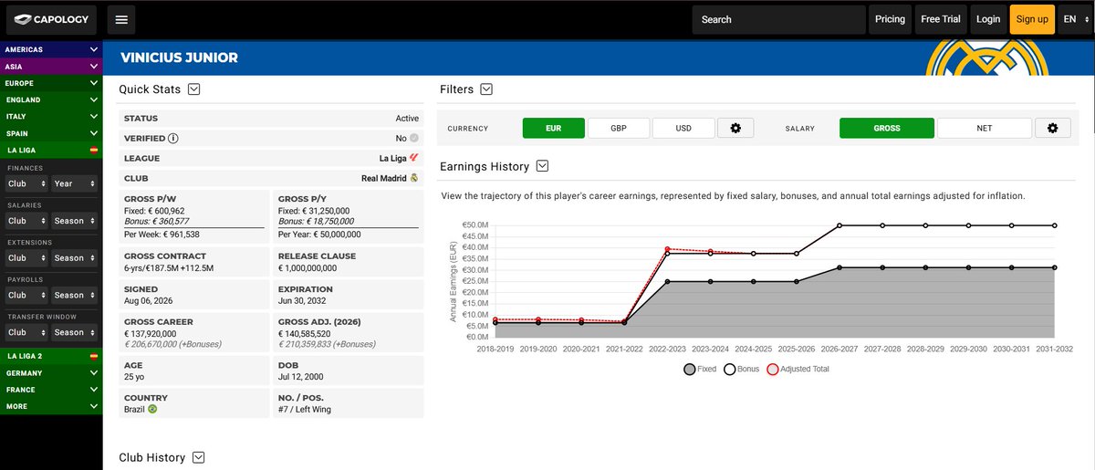Click the Sign up button
This screenshot has width=1095, height=470.
[1032, 19]
